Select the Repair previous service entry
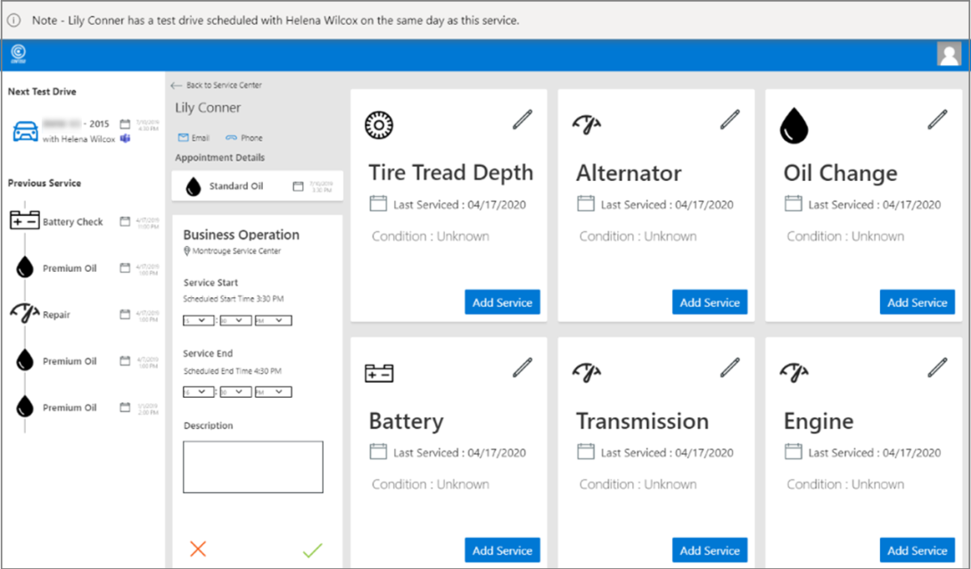The height and width of the screenshot is (569, 971). coord(84,314)
